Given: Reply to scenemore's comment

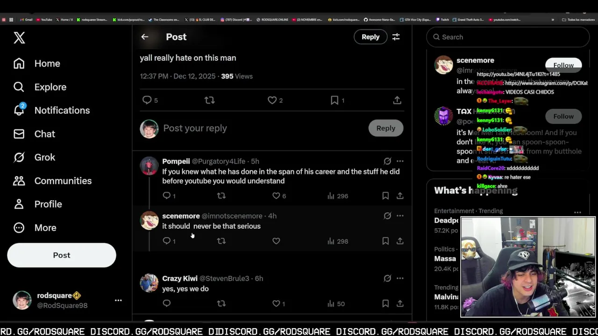Looking at the screenshot, I should pyautogui.click(x=169, y=241).
